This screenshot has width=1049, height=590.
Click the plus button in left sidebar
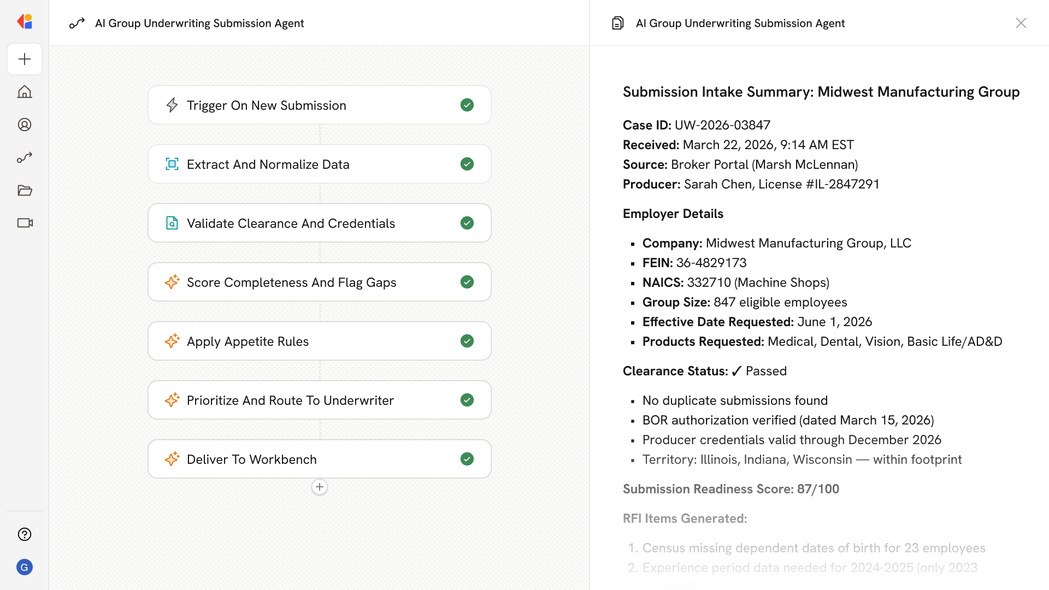coord(25,59)
